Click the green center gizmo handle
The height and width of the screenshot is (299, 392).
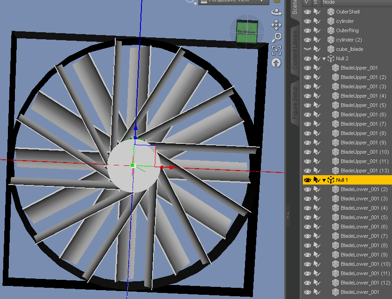[133, 165]
